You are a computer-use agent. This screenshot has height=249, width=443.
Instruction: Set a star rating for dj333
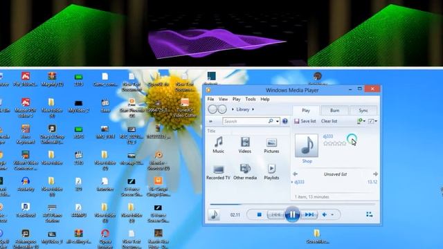tap(334, 143)
